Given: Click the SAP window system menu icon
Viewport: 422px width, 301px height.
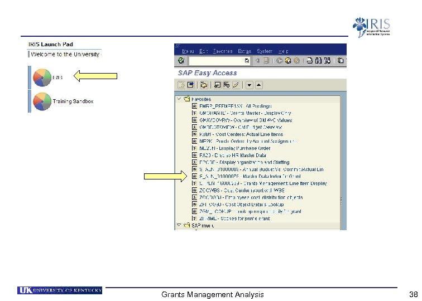Looking at the screenshot, I should click(178, 46).
